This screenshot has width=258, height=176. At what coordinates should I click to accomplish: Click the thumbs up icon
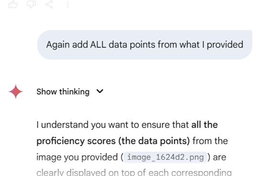(x=13, y=4)
